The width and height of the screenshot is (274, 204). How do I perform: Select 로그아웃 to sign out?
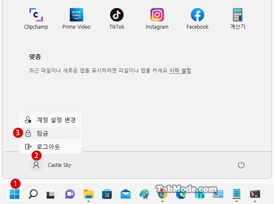pyautogui.click(x=50, y=147)
